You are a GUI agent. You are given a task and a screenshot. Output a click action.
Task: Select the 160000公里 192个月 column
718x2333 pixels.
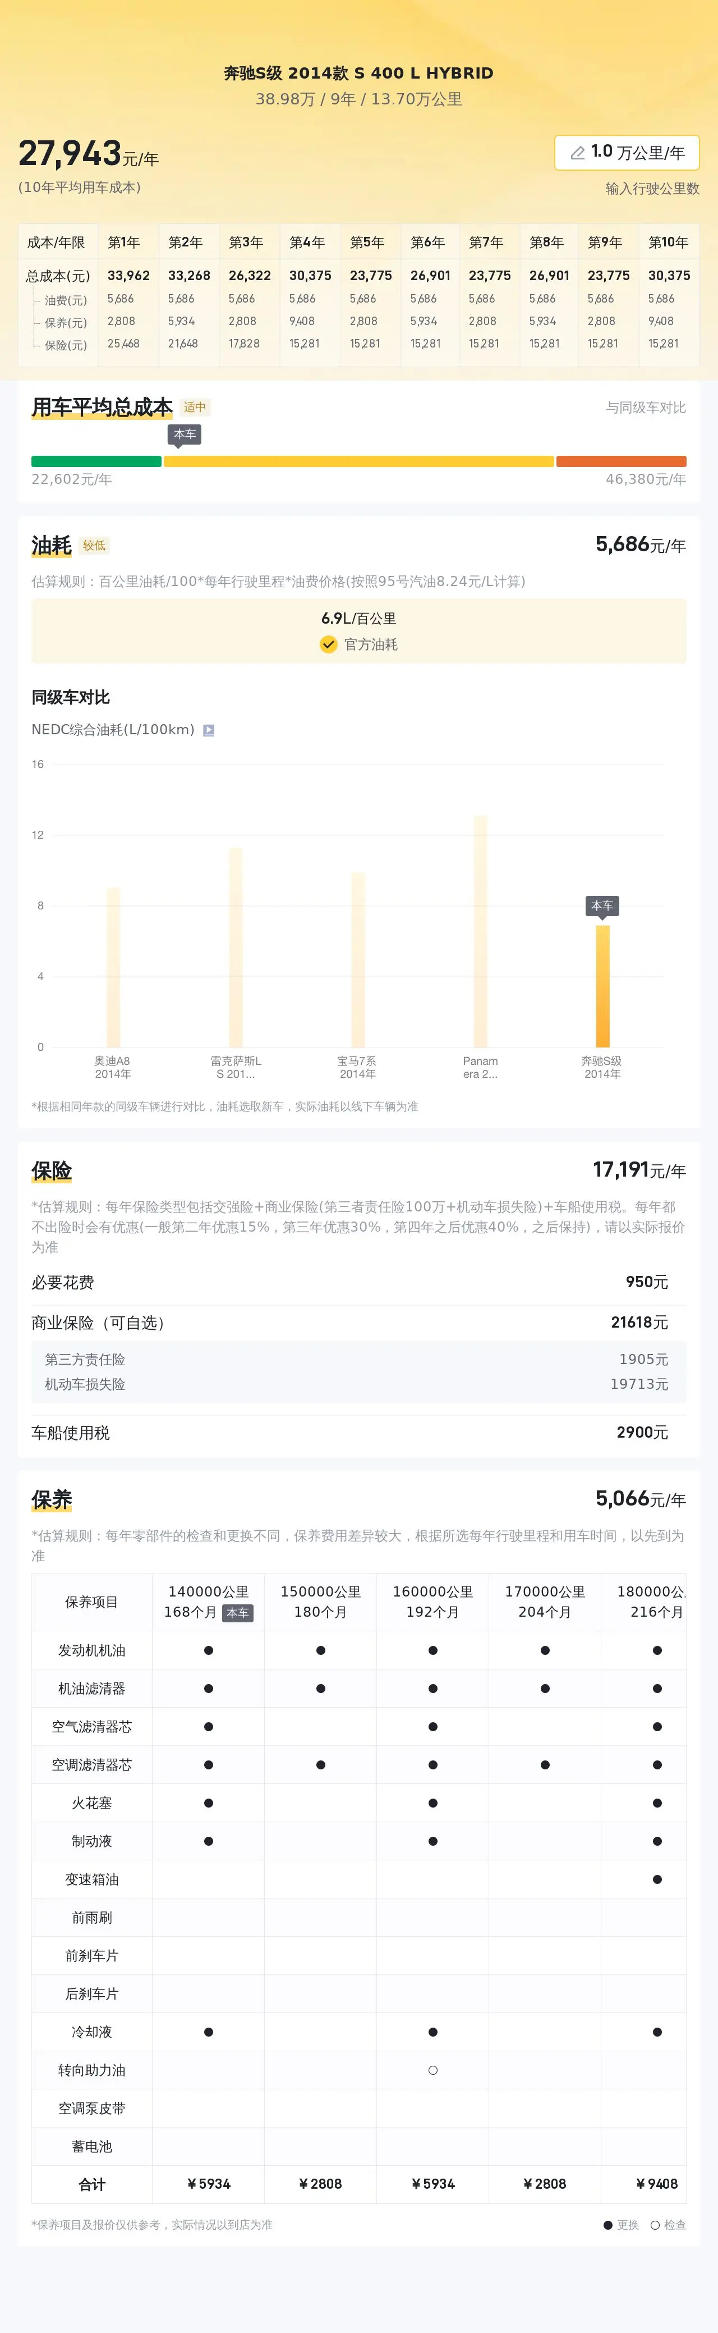coord(433,1601)
